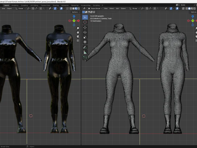Toggle show gizmo in left viewport header
197x148 pixels.
coord(55,9)
